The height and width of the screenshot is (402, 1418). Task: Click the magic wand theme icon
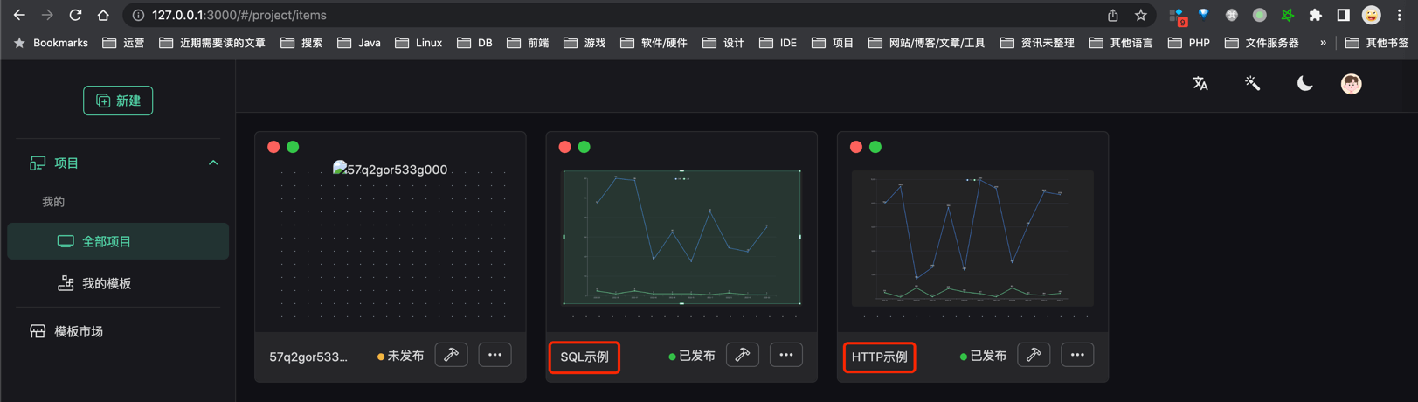[x=1252, y=84]
